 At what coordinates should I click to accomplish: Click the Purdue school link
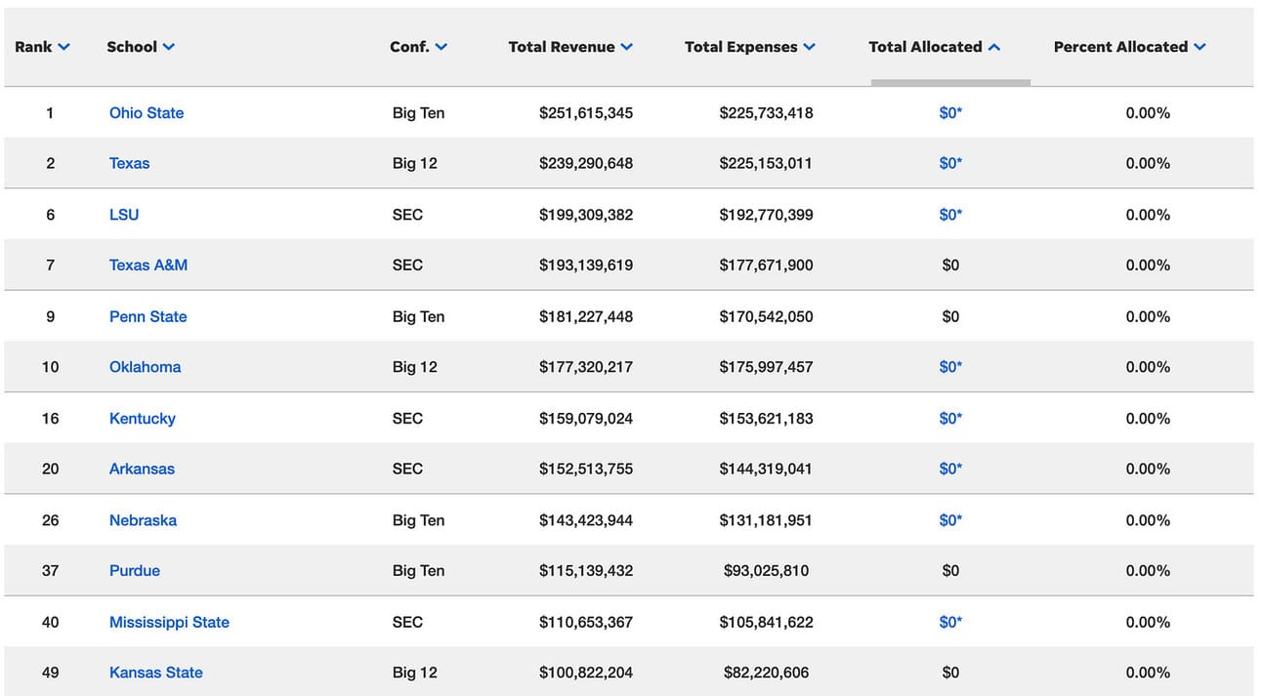[x=135, y=571]
